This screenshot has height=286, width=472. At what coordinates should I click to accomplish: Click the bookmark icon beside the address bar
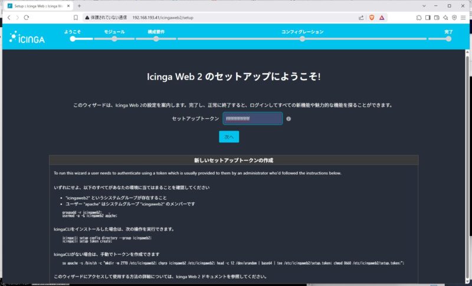point(76,18)
